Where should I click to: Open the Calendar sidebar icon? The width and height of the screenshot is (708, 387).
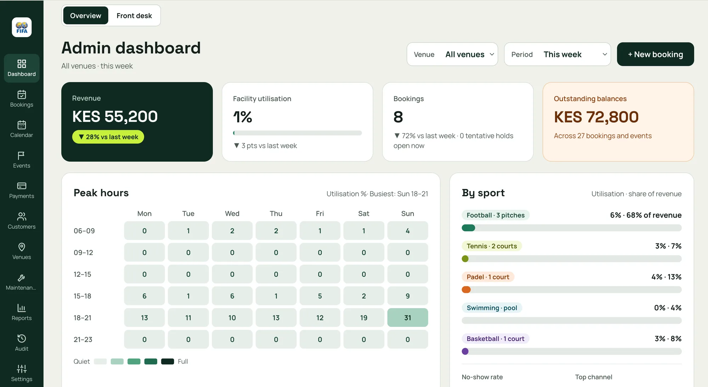pos(22,125)
